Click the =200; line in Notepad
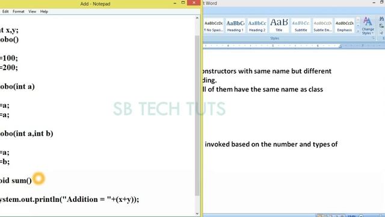The image size is (385, 217). [9, 68]
